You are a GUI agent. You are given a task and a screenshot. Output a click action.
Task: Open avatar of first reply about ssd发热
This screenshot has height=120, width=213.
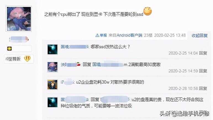[x=52, y=49]
